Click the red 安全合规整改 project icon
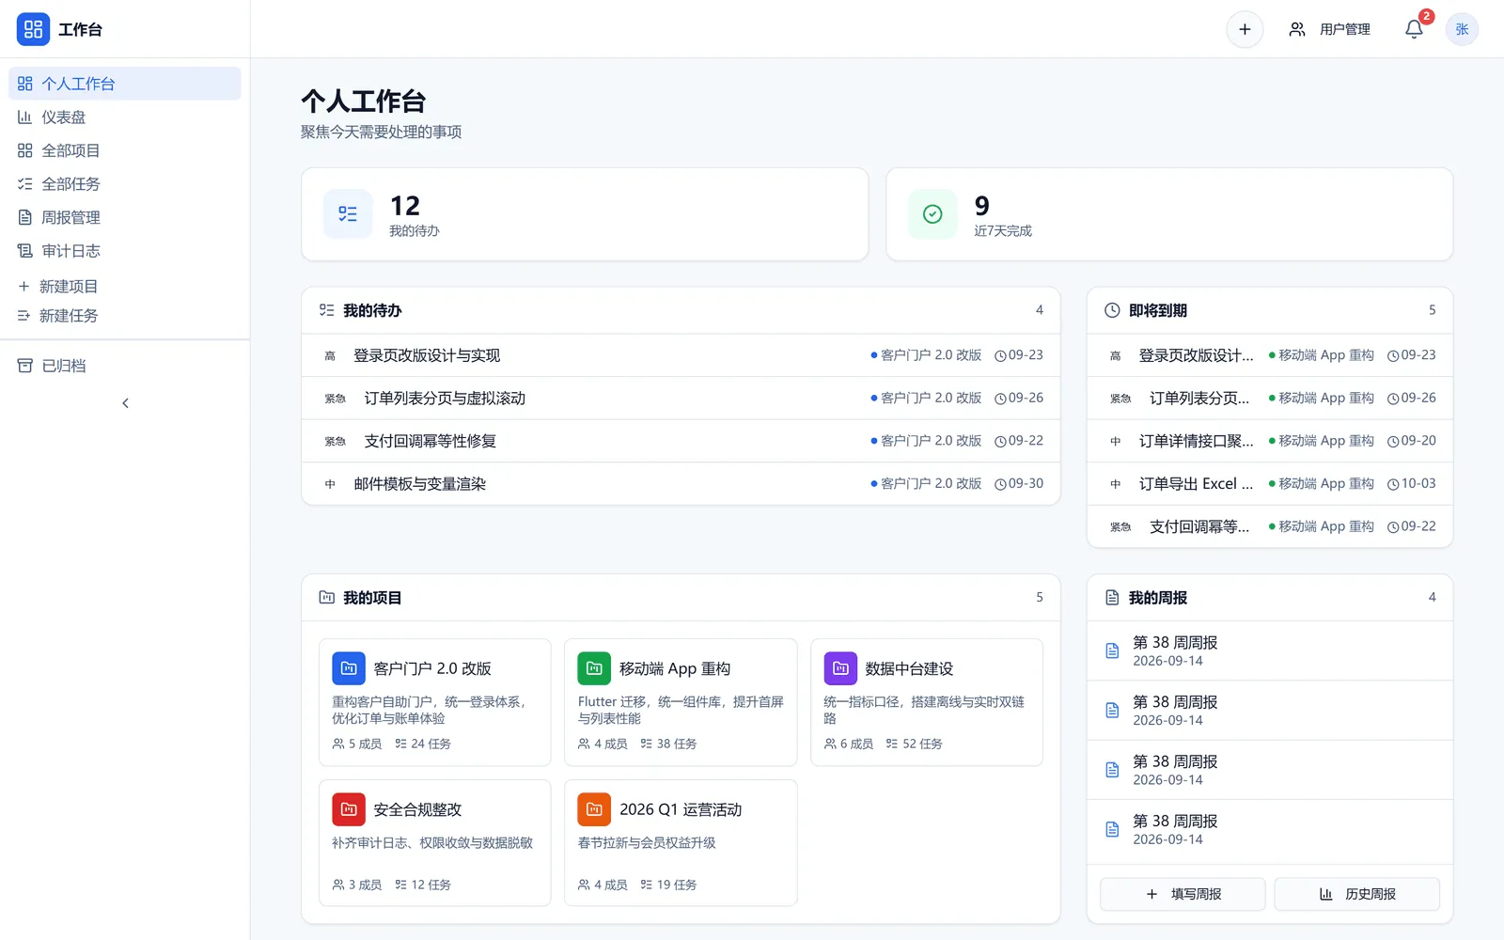 pos(349,809)
